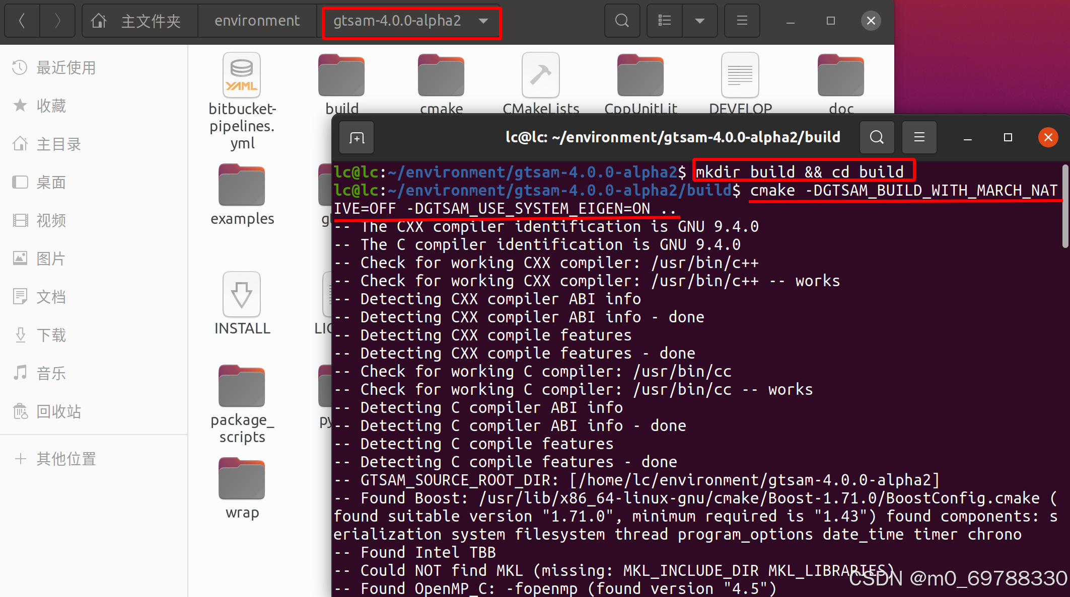Screen dimensions: 1070x597
Task: Toggle the search bar in Files
Action: point(622,21)
